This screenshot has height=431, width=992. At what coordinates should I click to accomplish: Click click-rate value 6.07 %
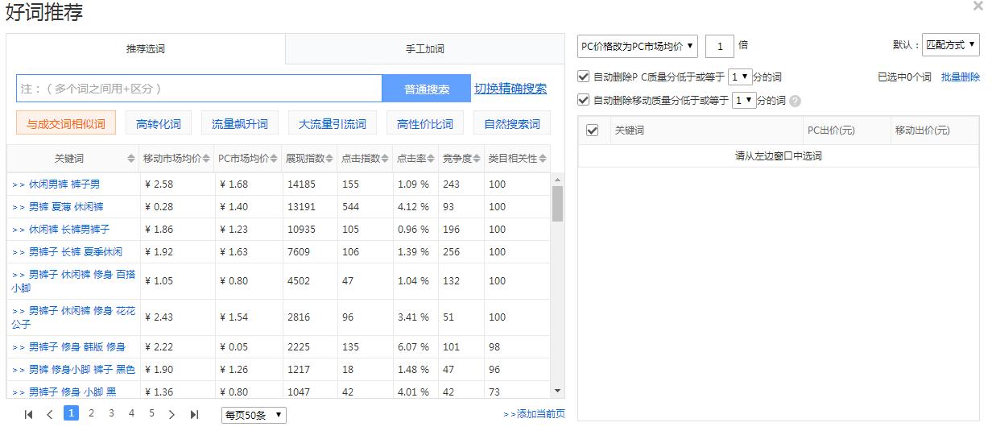click(x=413, y=347)
